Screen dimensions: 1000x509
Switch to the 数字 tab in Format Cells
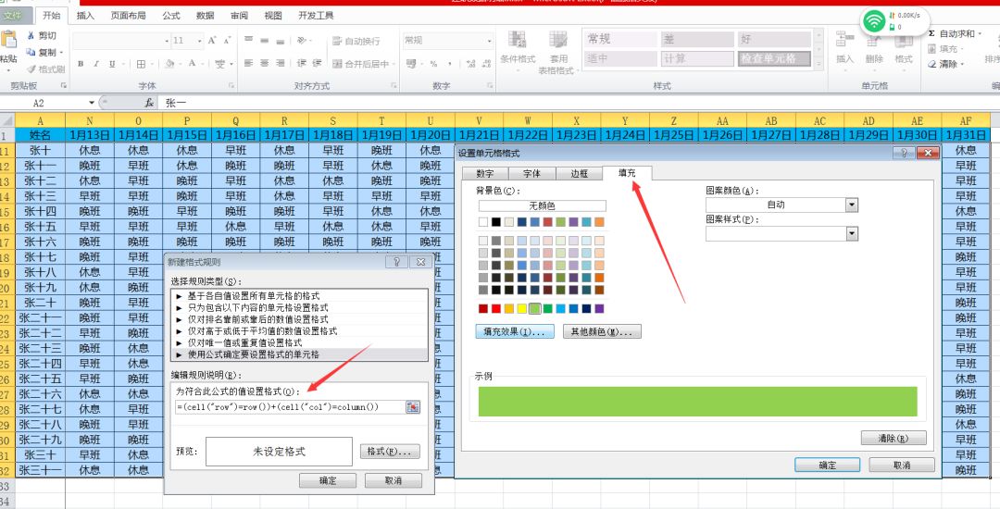[x=482, y=174]
